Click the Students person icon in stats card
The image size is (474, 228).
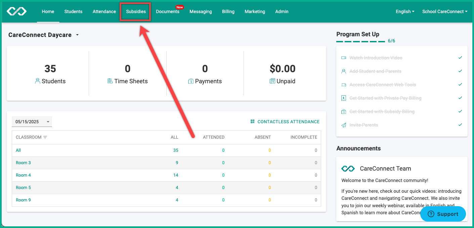[38, 81]
